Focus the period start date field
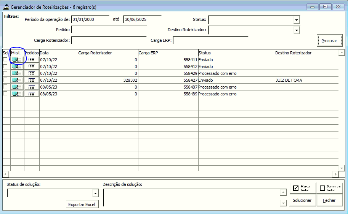Image resolution: width=348 pixels, height=214 pixels. coord(90,19)
